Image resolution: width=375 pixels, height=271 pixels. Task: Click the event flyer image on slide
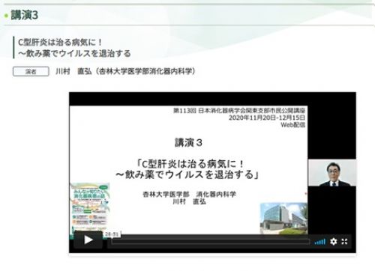click(90, 209)
